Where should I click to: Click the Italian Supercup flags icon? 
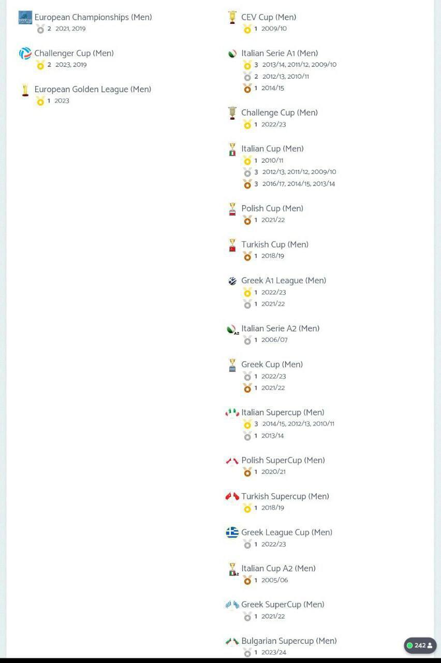232,413
